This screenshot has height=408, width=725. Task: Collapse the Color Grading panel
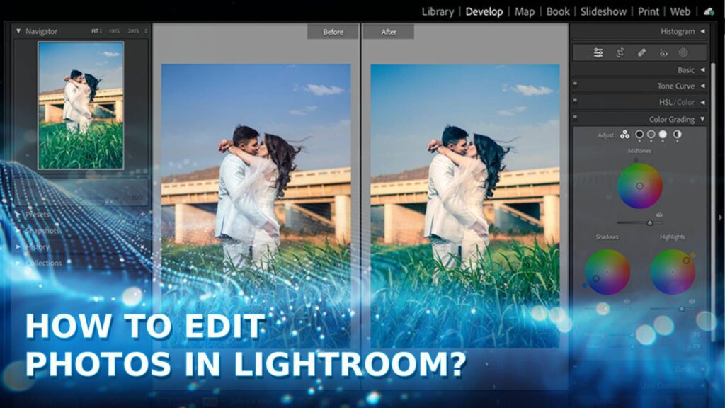point(702,119)
